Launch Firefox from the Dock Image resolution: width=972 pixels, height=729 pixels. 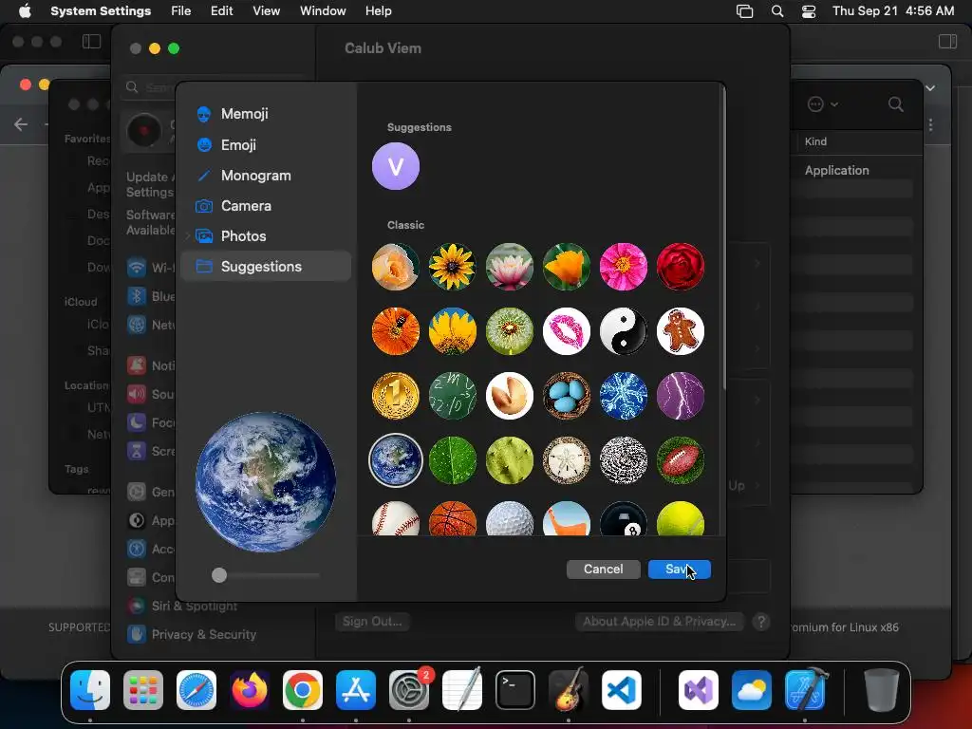click(x=250, y=690)
